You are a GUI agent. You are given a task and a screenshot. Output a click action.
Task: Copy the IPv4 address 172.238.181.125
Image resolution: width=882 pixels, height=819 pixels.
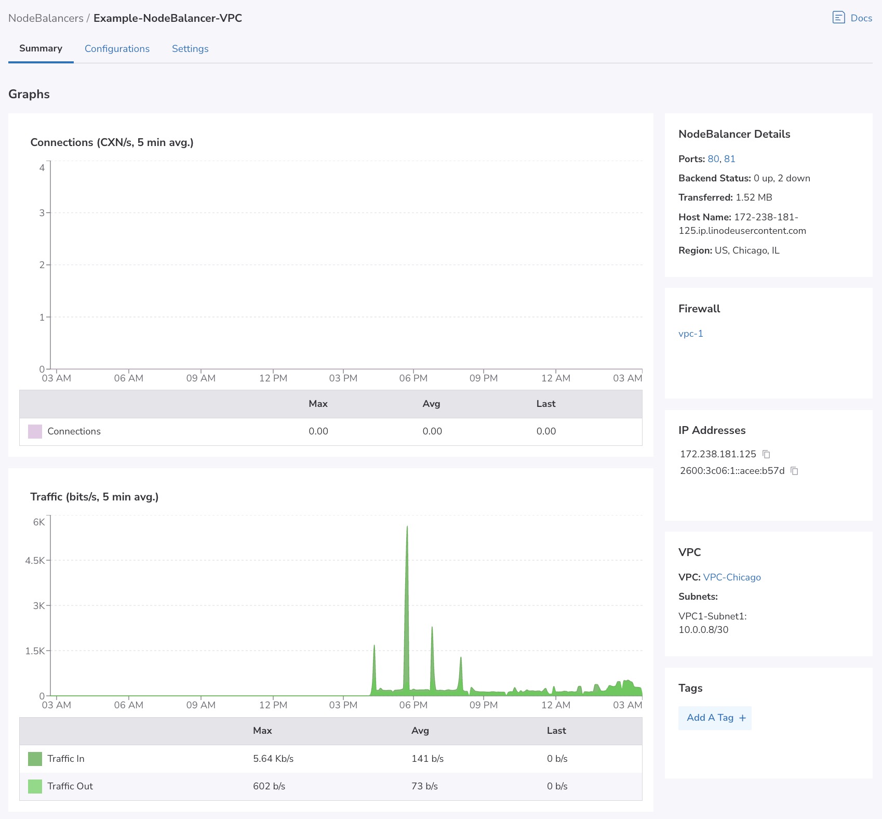click(766, 454)
